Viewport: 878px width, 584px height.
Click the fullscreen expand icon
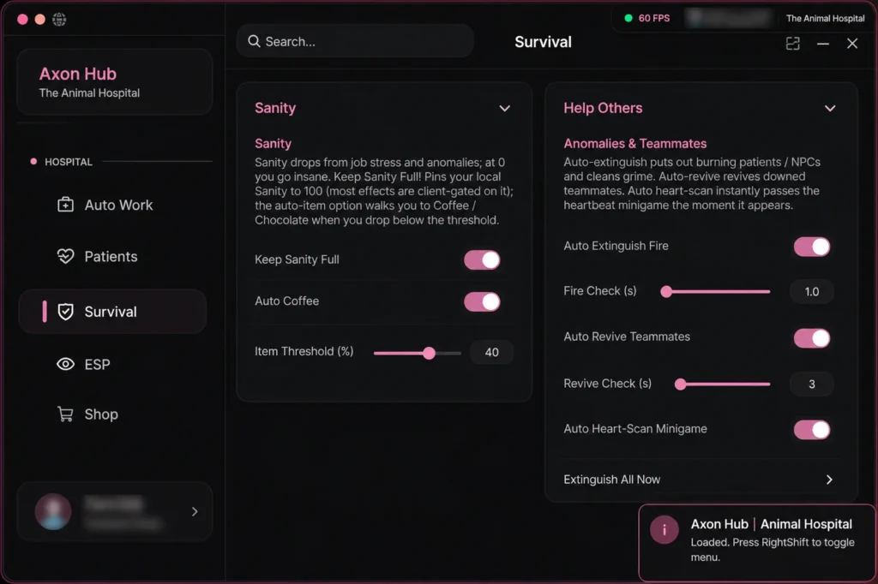[x=792, y=44]
